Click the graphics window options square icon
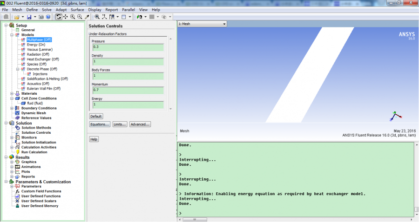This screenshot has height=222, width=419. click(x=124, y=17)
